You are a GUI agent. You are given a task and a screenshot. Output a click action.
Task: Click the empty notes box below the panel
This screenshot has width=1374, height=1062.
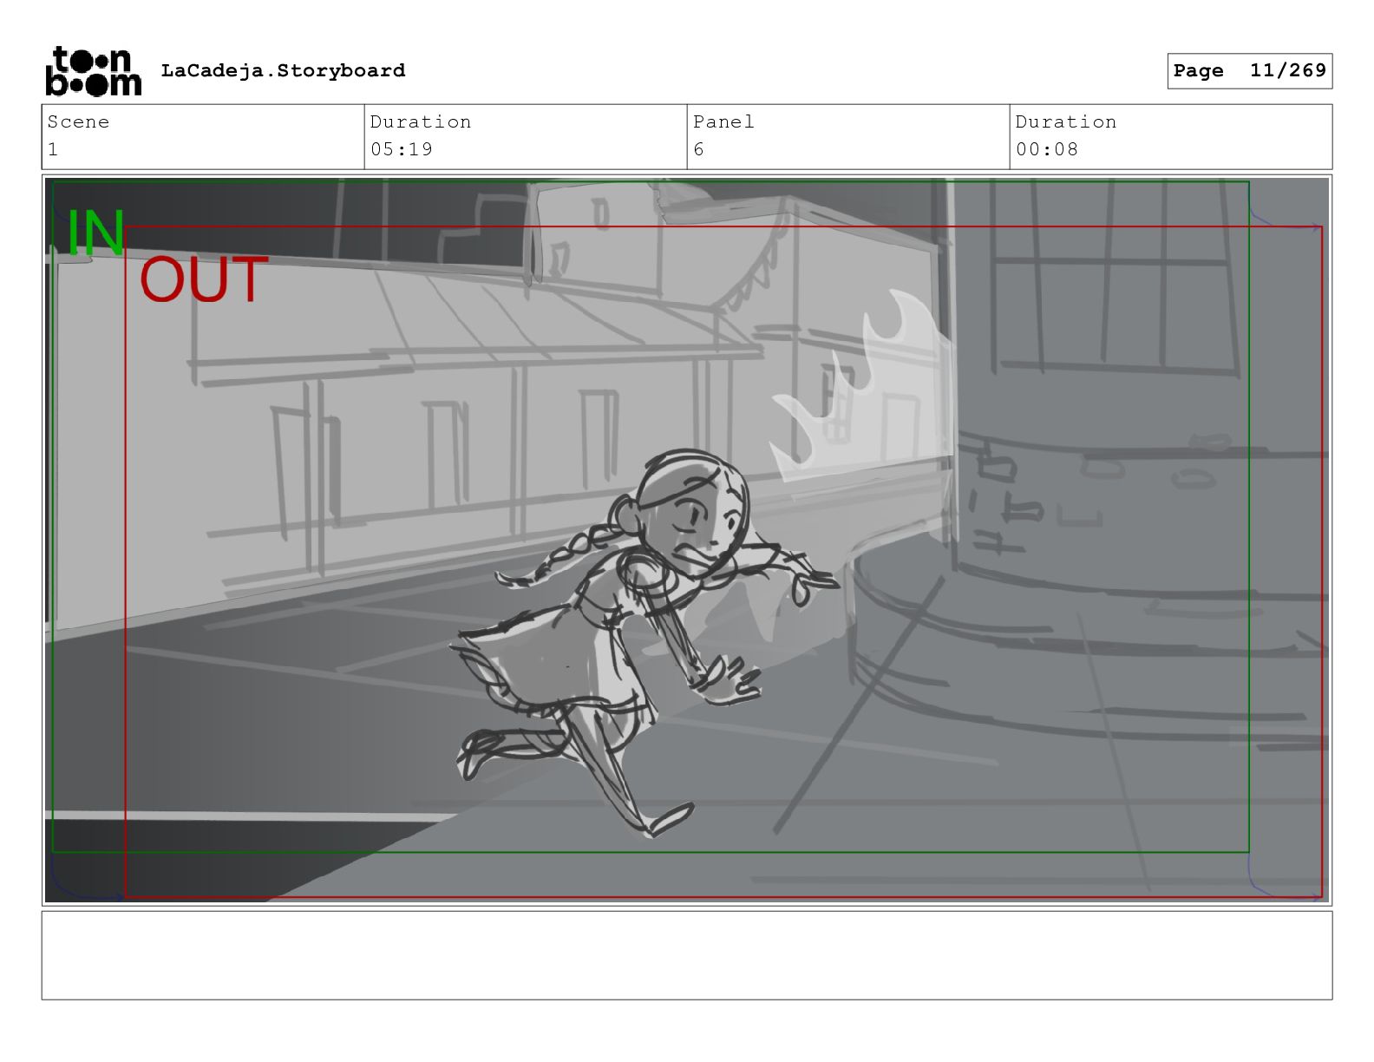[686, 954]
